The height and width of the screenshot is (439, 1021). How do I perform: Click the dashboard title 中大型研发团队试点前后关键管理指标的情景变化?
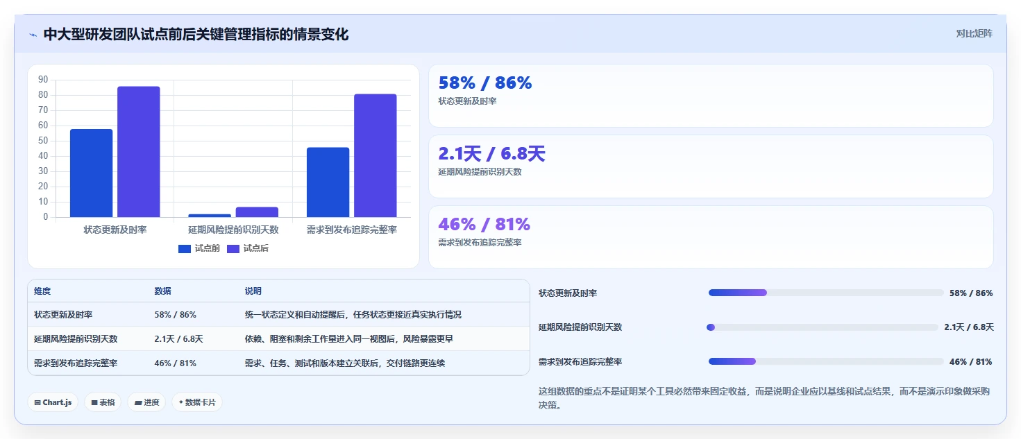(196, 34)
